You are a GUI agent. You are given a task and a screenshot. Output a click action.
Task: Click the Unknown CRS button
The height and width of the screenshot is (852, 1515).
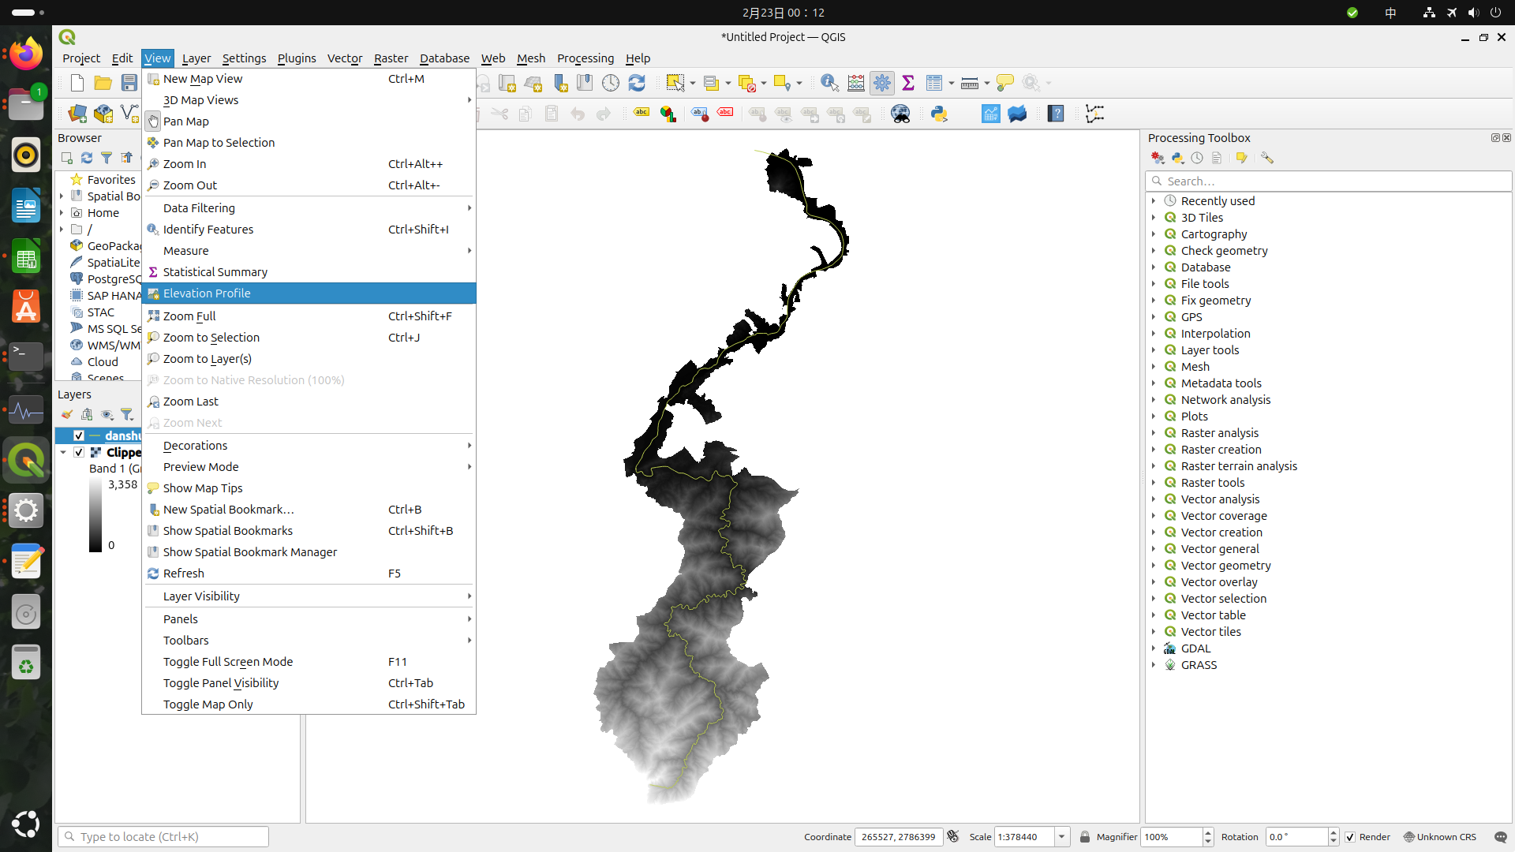[x=1439, y=837]
